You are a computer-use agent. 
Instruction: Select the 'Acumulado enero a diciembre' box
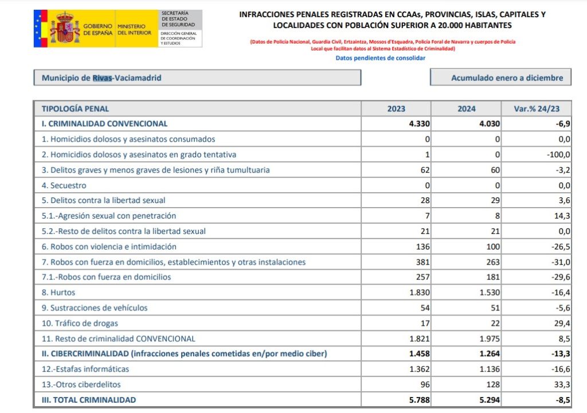click(500, 77)
